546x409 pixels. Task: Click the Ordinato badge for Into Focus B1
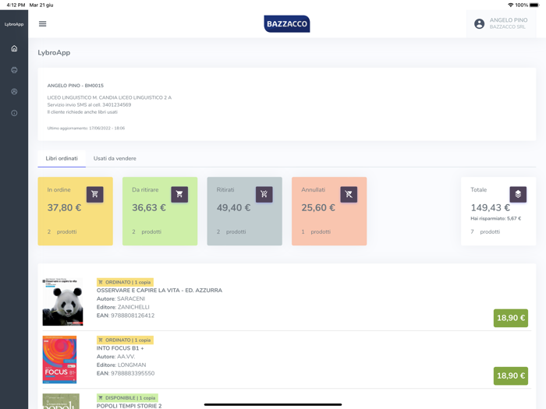tap(125, 340)
